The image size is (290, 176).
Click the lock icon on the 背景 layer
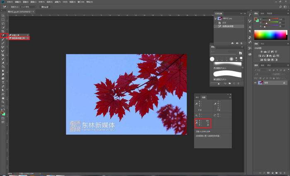pos(285,83)
